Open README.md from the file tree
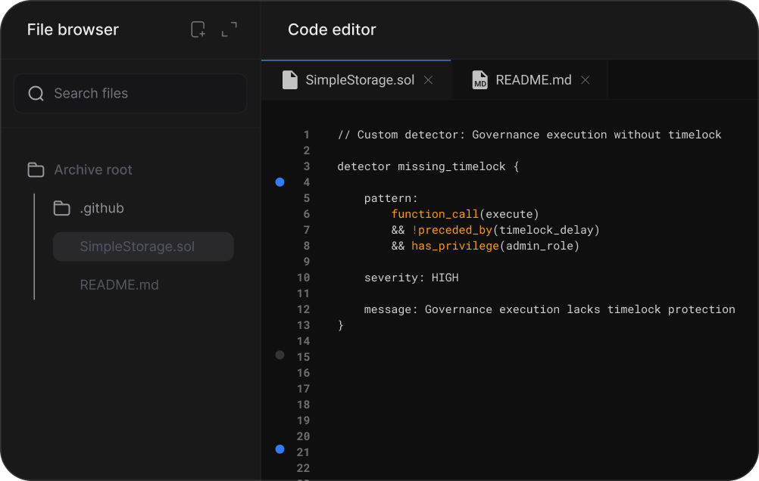Screen dimensions: 759x481 [119, 285]
